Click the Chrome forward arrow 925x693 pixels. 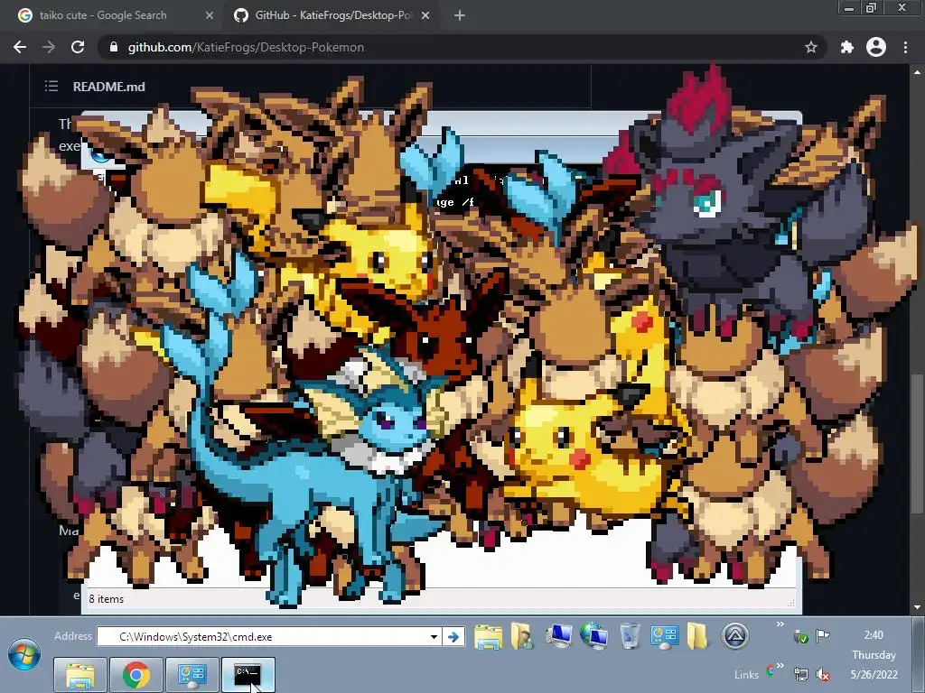tap(49, 47)
